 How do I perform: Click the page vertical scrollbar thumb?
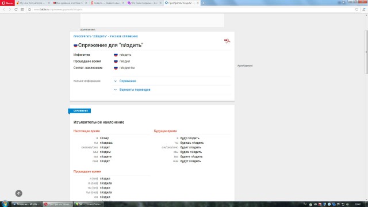tap(366, 52)
